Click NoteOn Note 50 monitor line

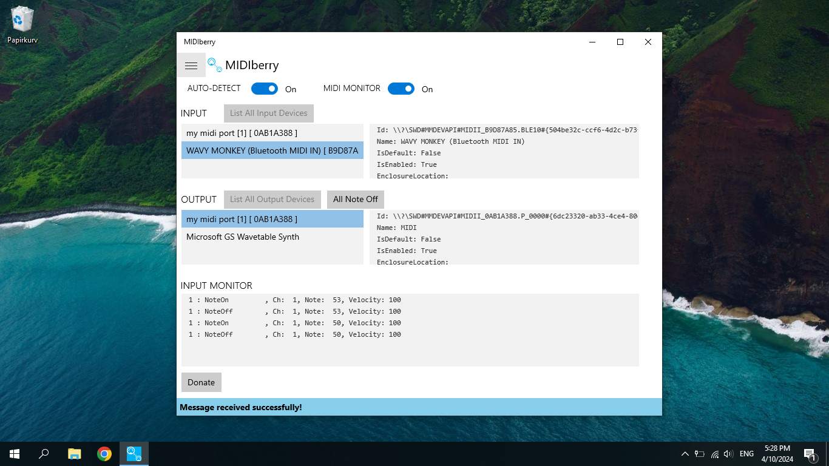(295, 323)
